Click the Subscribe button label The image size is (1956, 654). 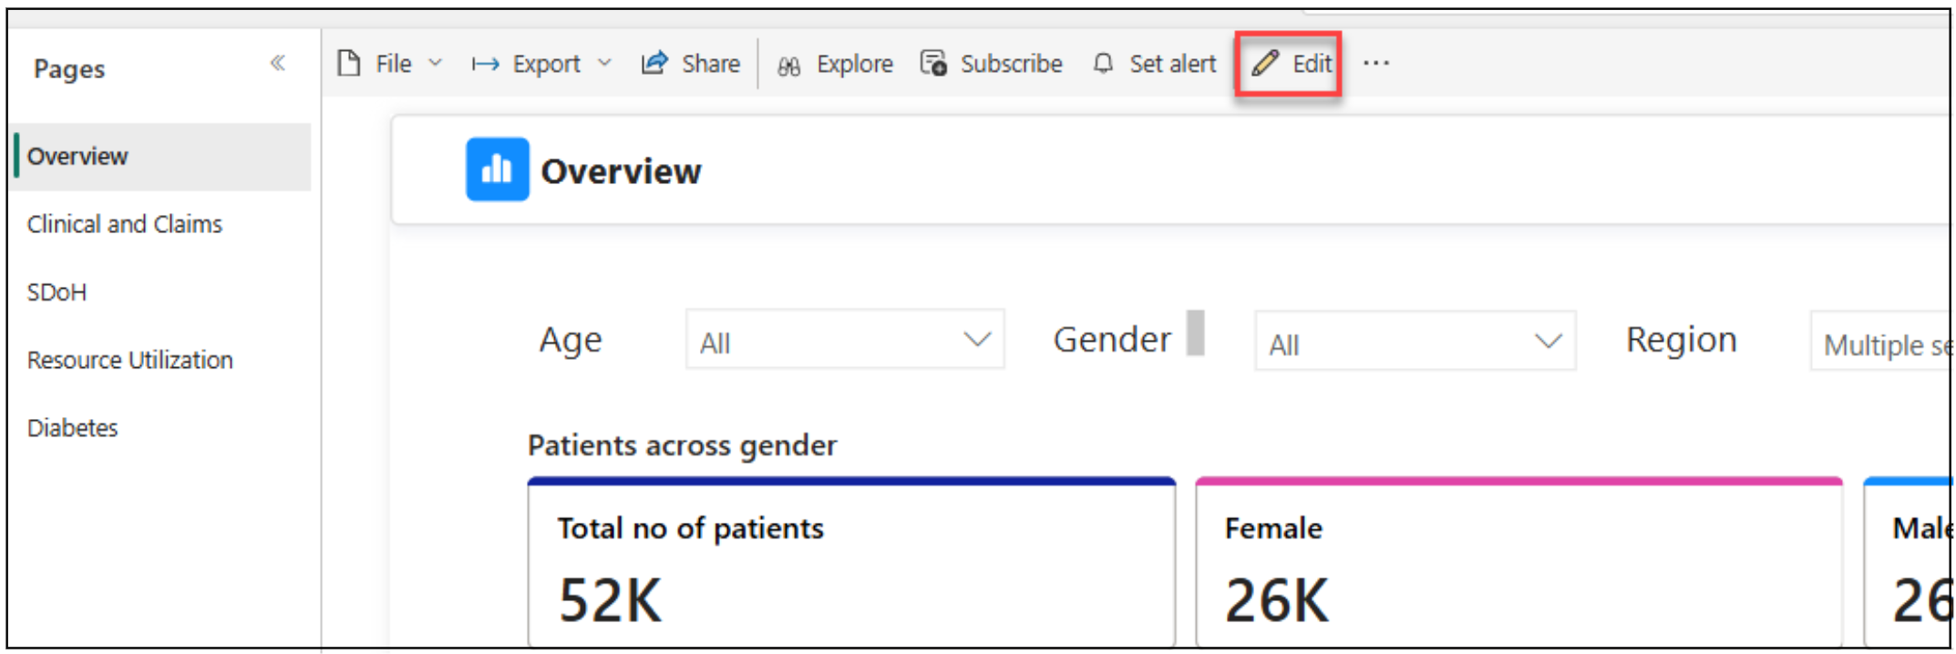click(x=1012, y=64)
